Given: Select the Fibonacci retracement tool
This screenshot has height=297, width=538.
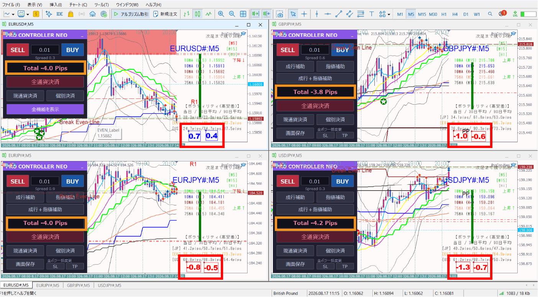Looking at the screenshot, I should tap(361, 14).
